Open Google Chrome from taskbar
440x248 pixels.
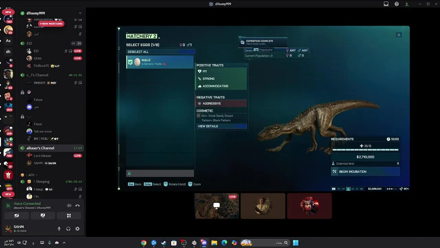(144, 243)
